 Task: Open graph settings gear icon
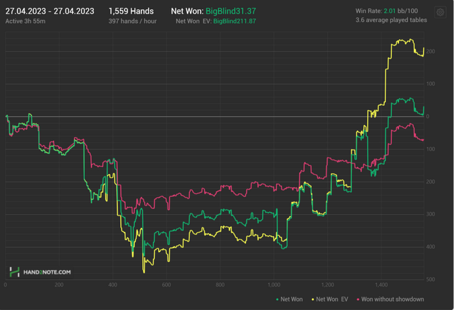pyautogui.click(x=440, y=12)
